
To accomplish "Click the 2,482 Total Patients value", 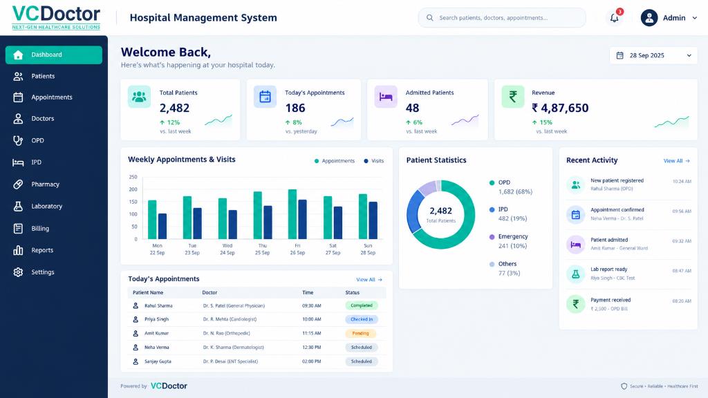I will tap(174, 108).
